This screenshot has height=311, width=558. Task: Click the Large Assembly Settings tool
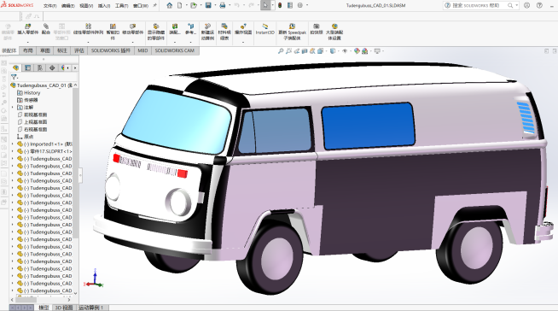(x=334, y=32)
